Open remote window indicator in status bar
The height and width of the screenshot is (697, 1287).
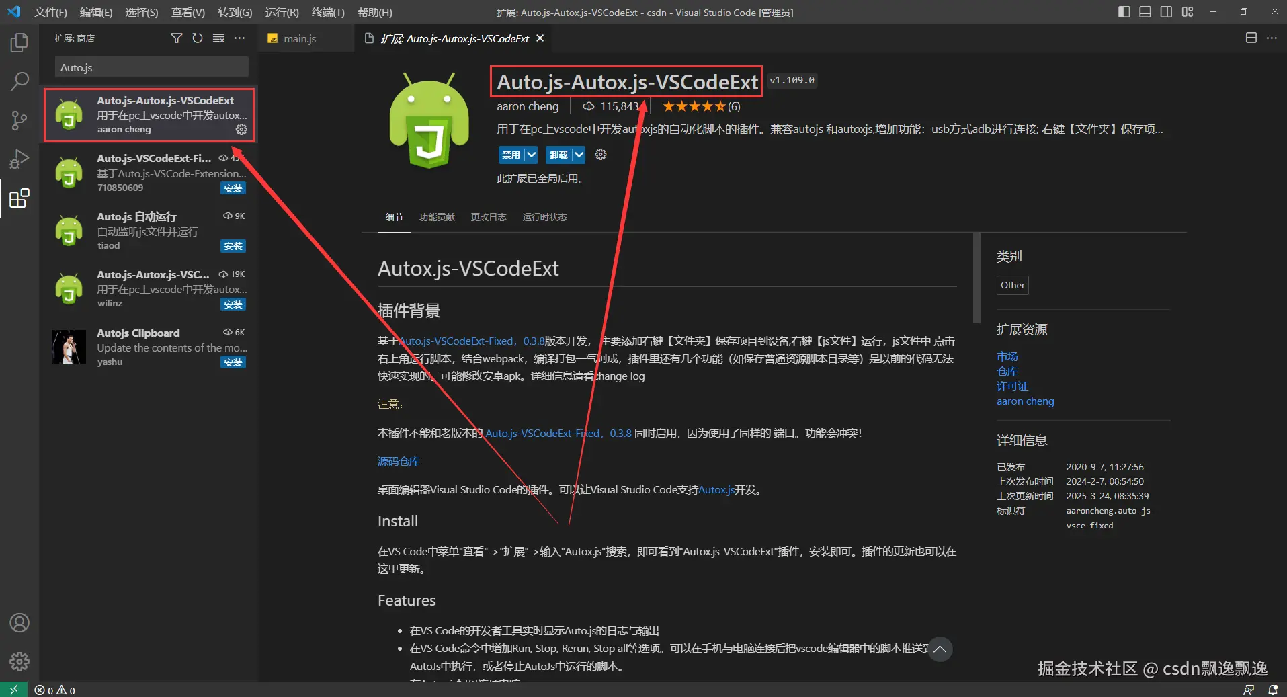13,690
